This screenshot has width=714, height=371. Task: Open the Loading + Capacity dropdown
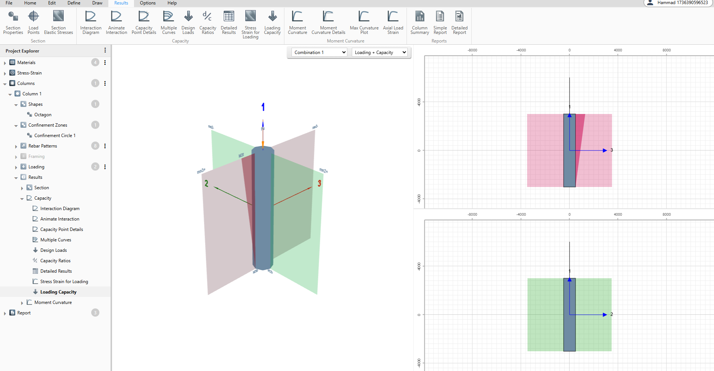point(380,53)
